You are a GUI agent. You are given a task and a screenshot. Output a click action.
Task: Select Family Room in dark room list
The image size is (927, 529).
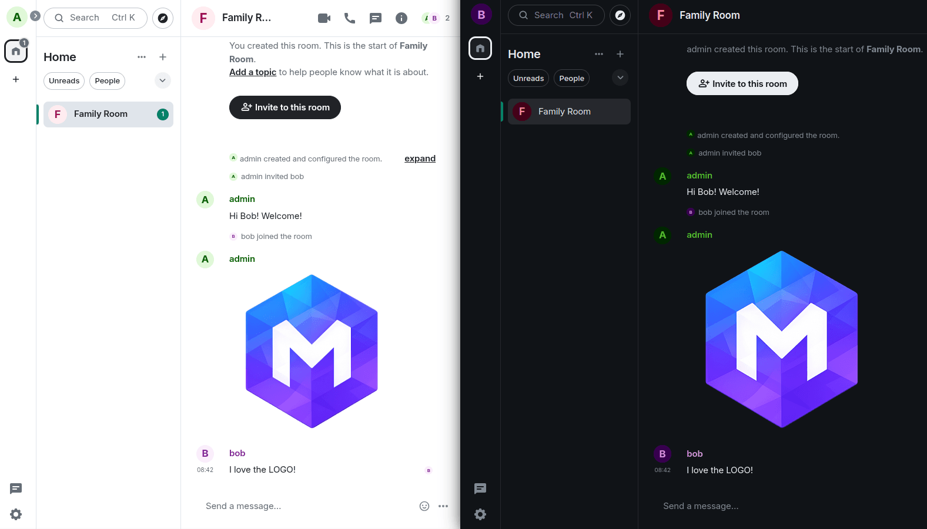pos(569,112)
